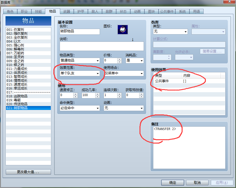The height and width of the screenshot is (188, 236).
Task: Select the 公共事件 effect row
Action: pos(189,81)
